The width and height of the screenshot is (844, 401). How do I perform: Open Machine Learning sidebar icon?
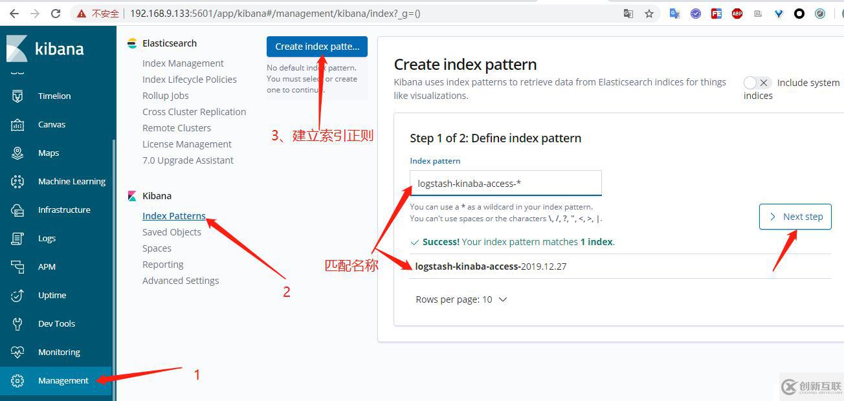(17, 181)
